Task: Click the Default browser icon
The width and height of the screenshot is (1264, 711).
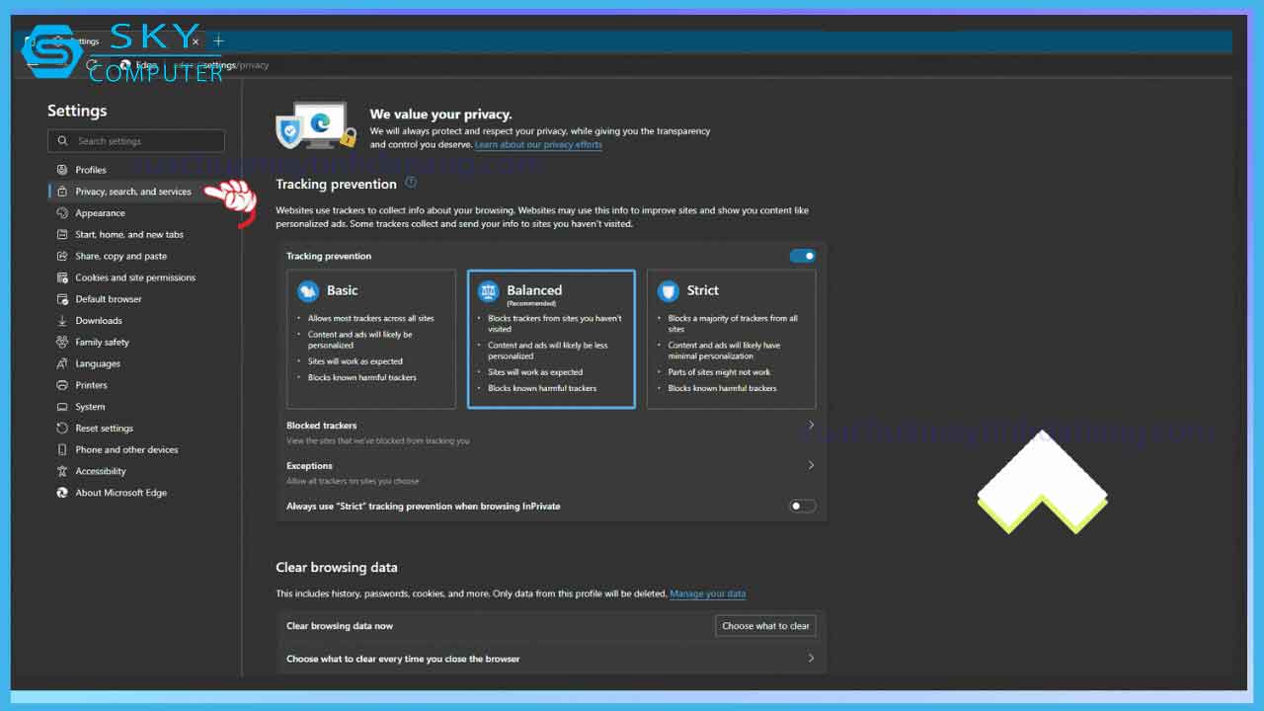Action: 62,299
